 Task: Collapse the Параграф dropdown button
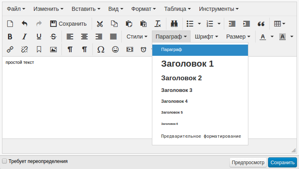pos(171,37)
